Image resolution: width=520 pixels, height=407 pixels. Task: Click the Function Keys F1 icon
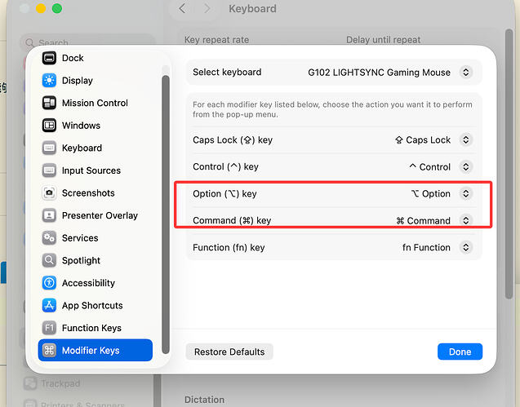pos(49,328)
